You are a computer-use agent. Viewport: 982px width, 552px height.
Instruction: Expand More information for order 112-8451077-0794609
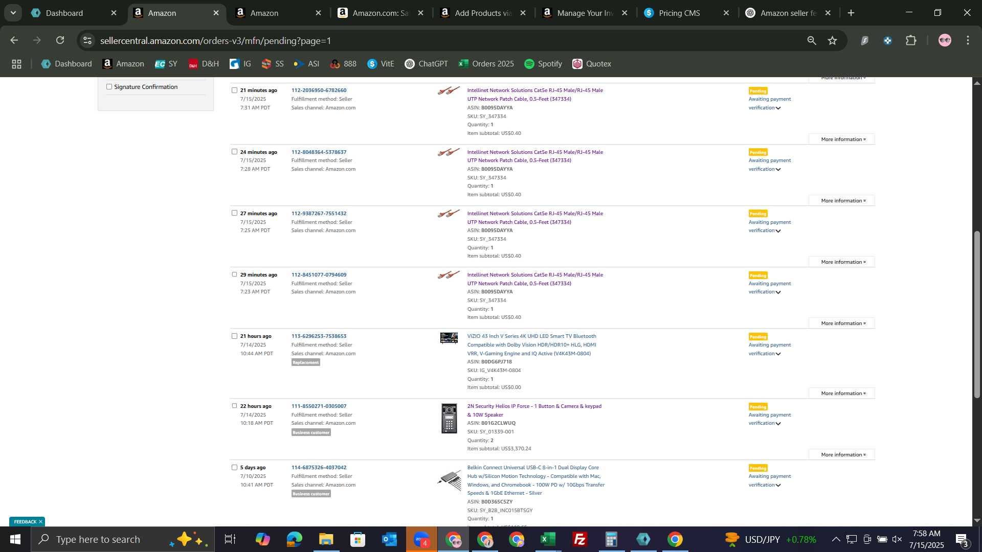tap(842, 324)
